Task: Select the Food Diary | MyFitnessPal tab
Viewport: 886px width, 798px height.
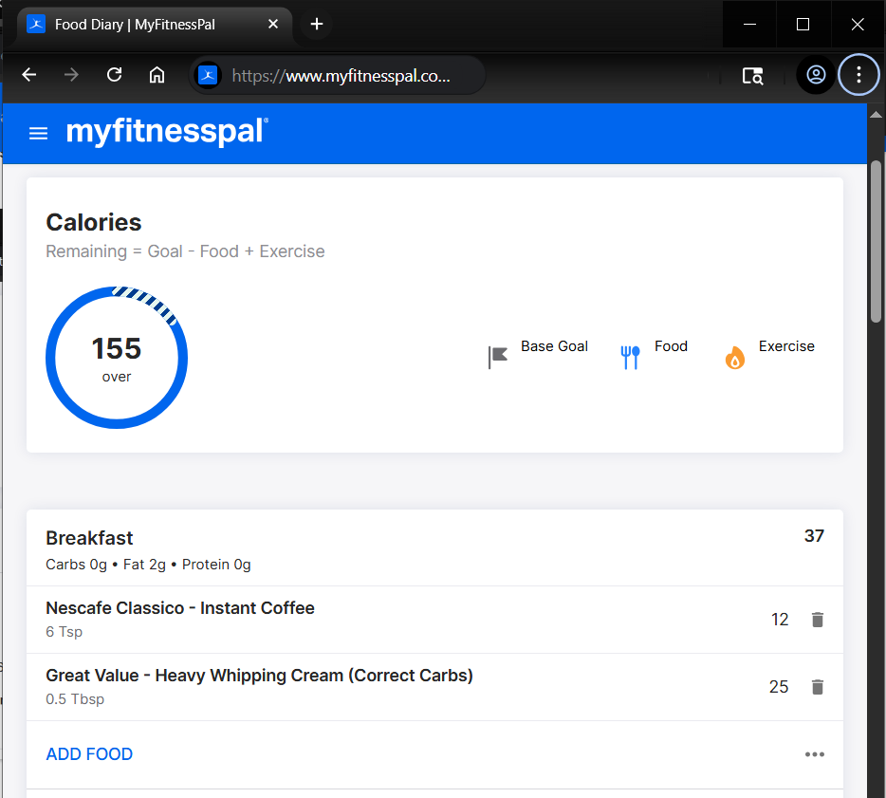Action: [154, 25]
